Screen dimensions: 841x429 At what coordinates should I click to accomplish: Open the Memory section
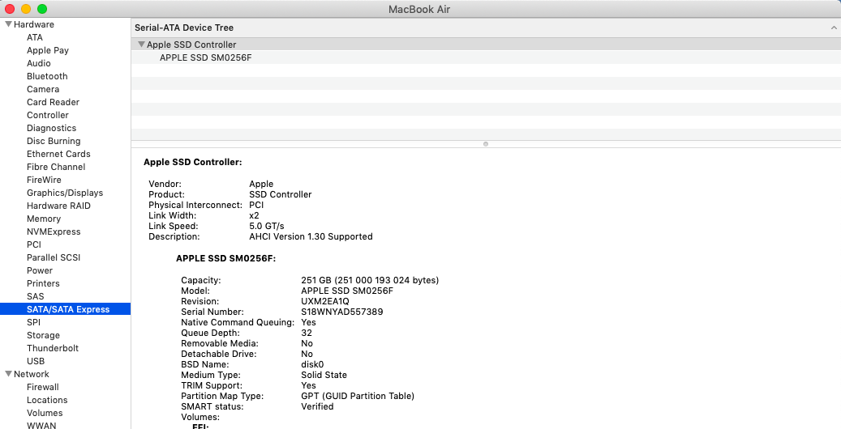click(44, 219)
